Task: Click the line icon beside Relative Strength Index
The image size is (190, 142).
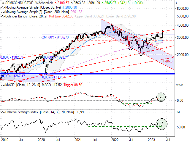Action: pyautogui.click(x=3, y=112)
